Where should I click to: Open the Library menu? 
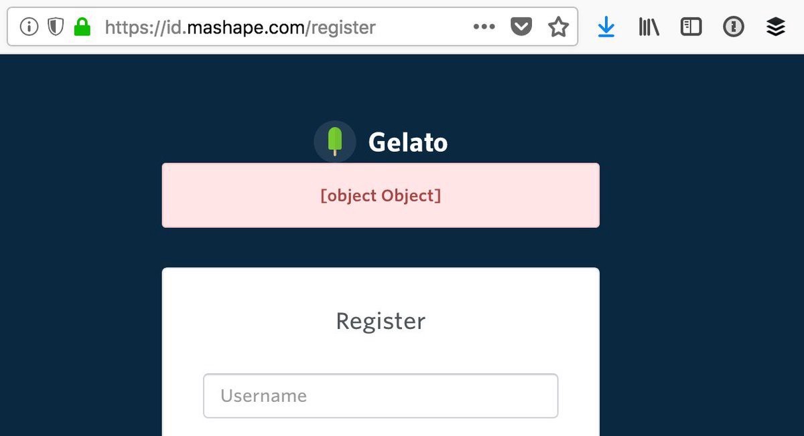649,27
